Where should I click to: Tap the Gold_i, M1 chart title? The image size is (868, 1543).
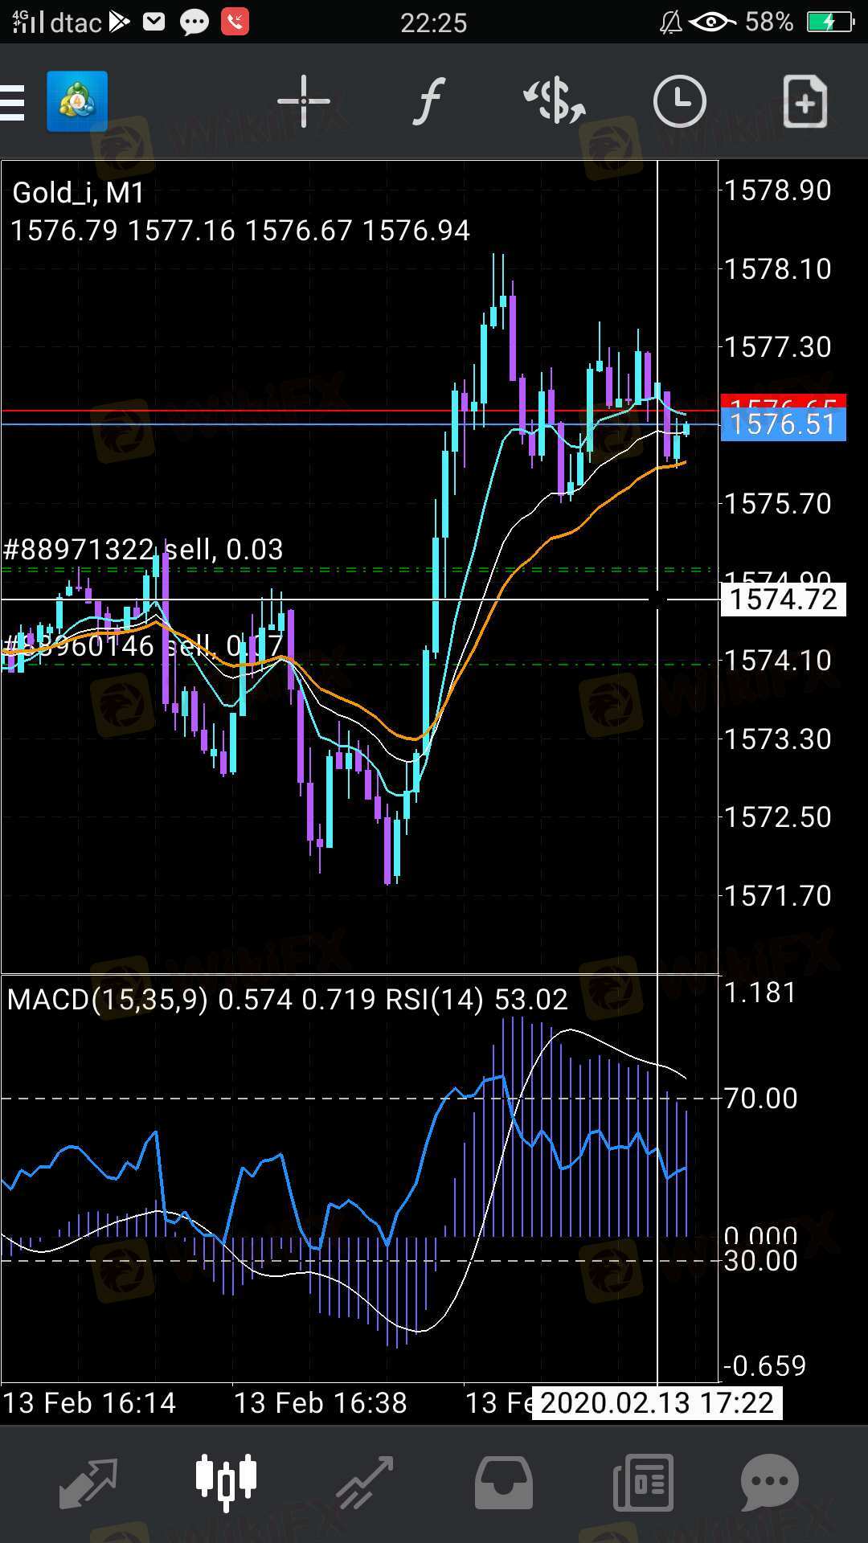point(79,193)
